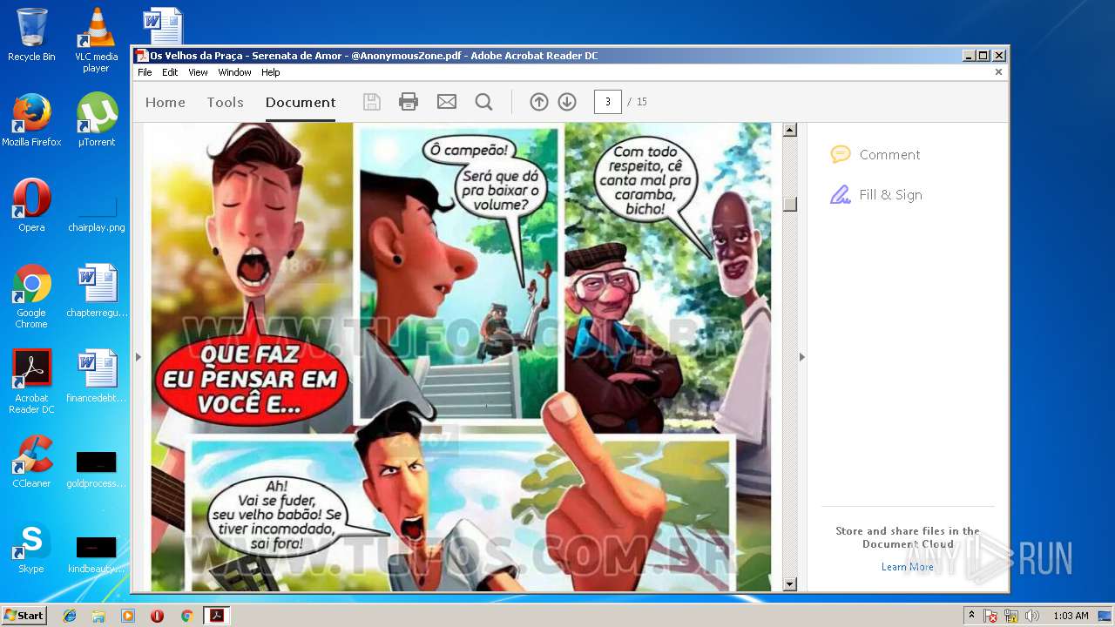This screenshot has height=627, width=1115.
Task: Click the Learn More link
Action: tap(907, 567)
